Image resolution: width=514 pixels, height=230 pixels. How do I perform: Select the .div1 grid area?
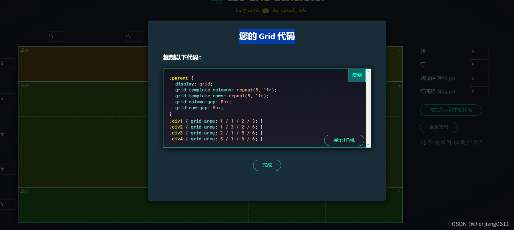tap(83, 64)
